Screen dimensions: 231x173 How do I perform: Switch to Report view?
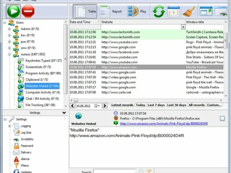coord(111,11)
